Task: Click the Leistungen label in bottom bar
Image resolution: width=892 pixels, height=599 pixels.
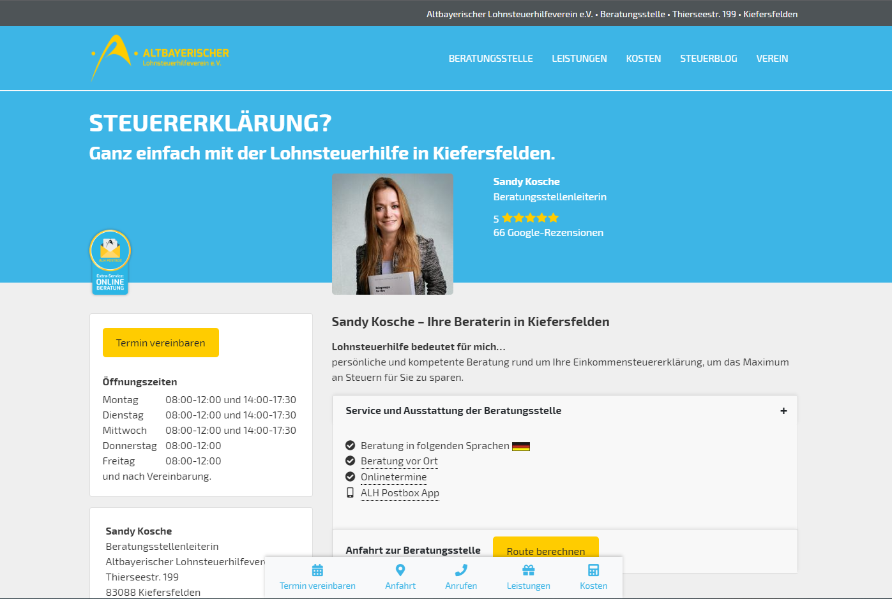Action: click(529, 586)
